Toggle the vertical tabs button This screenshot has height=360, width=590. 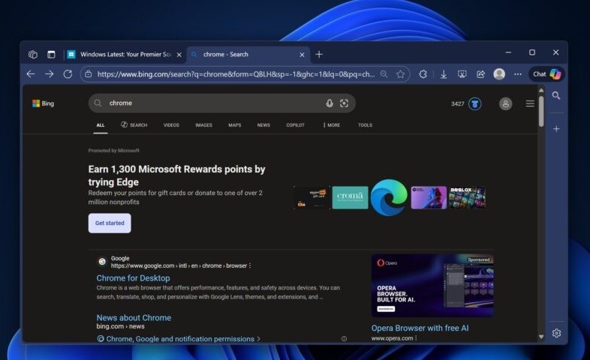point(51,54)
